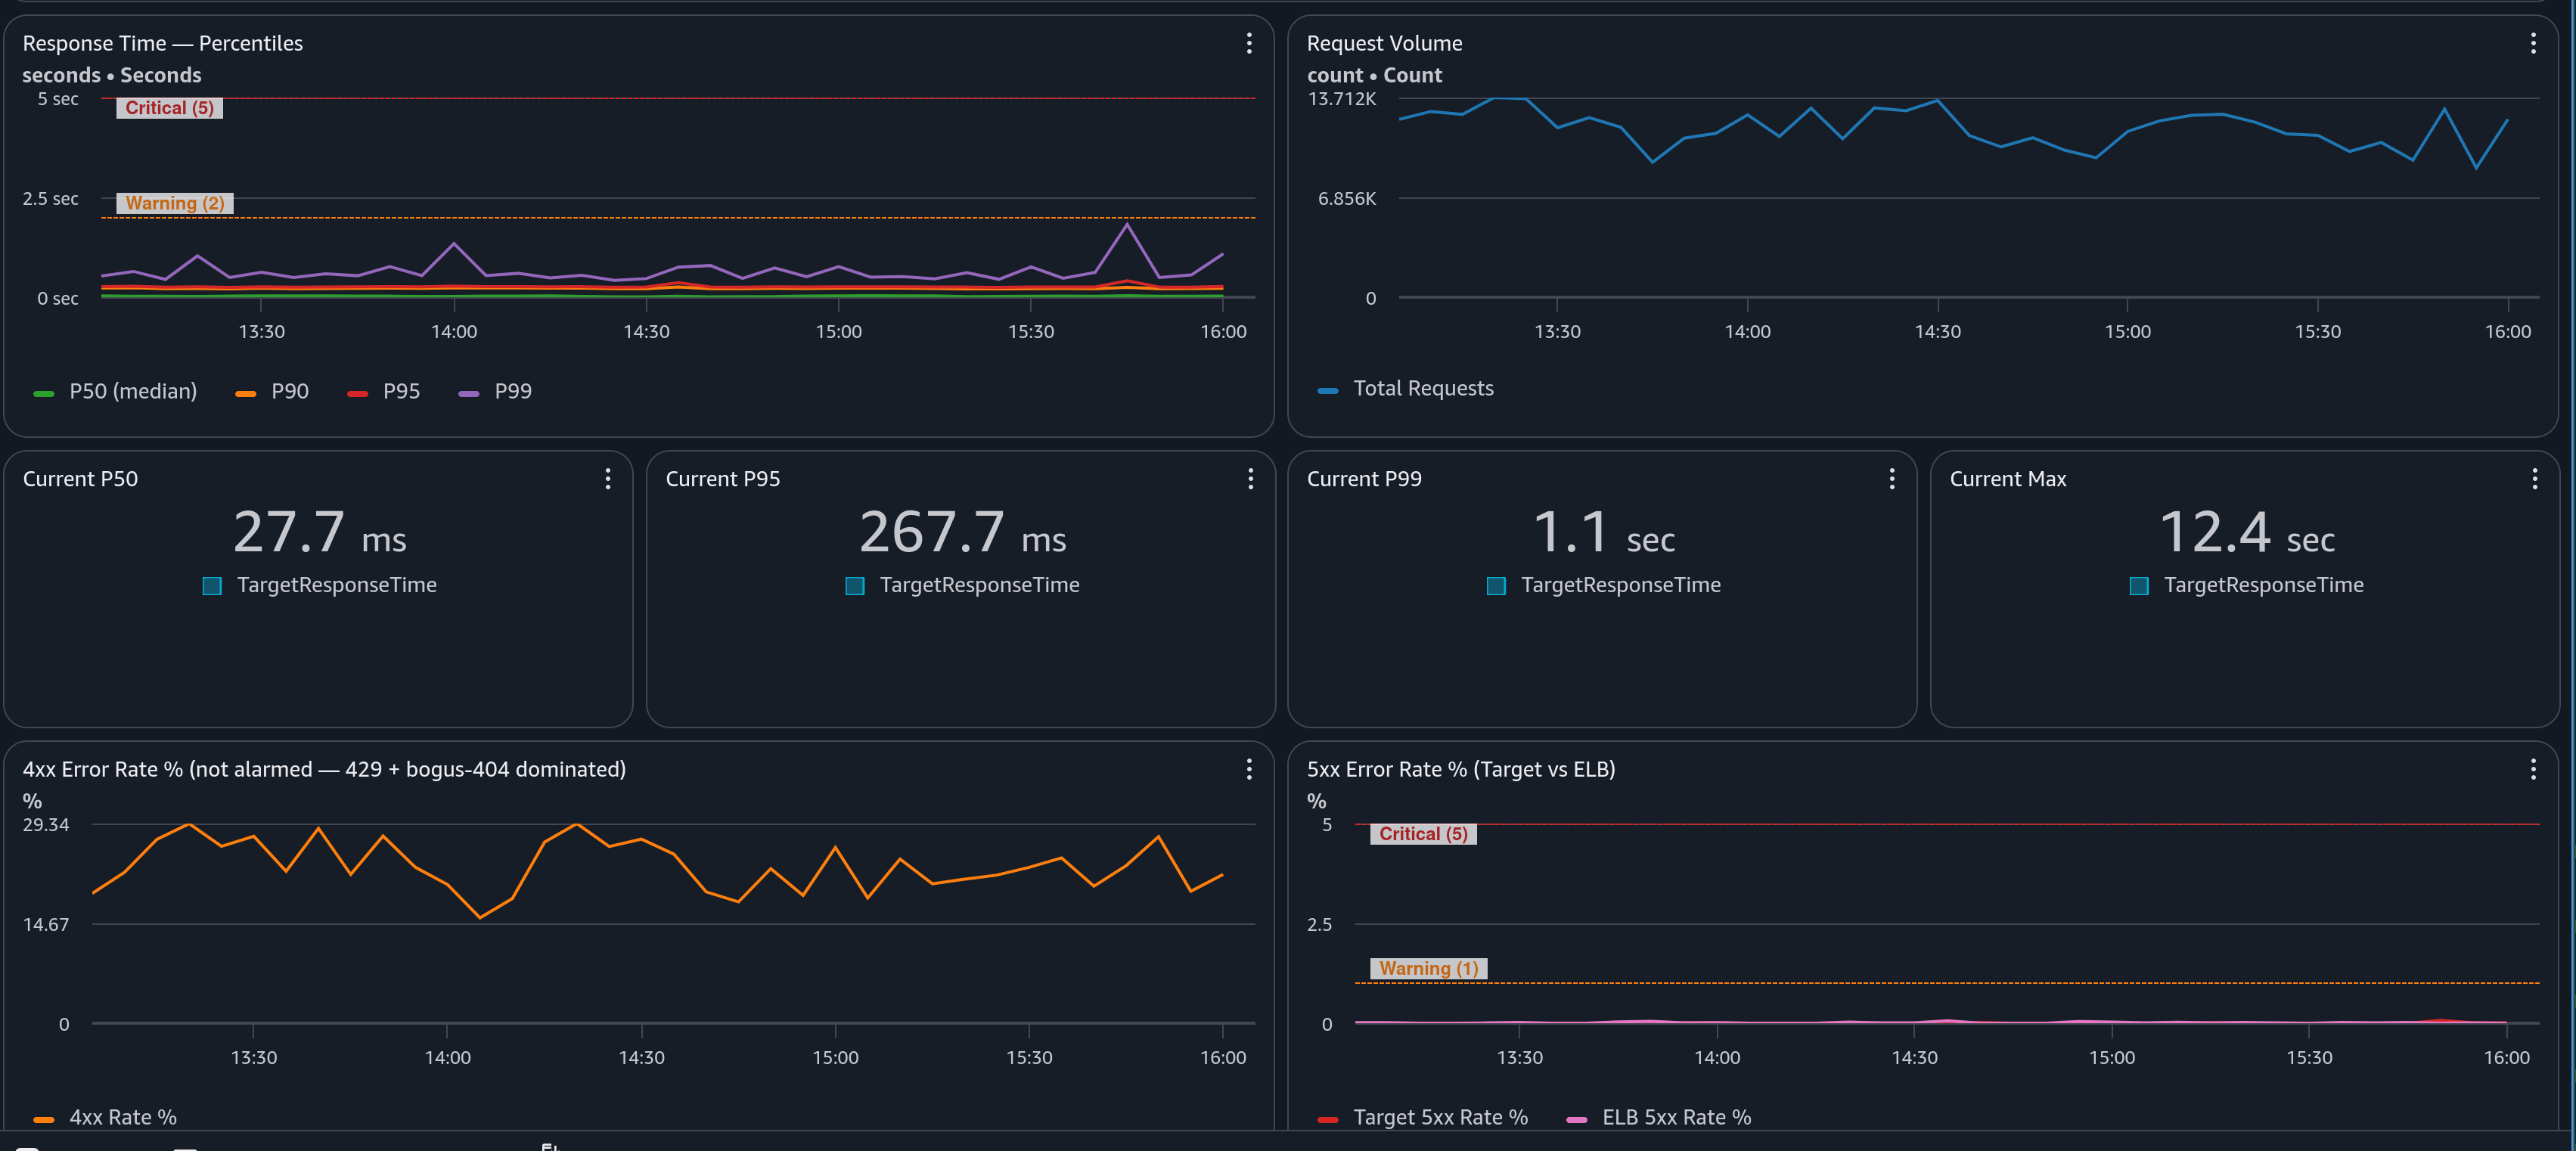Click the 6.856K axis label
The width and height of the screenshot is (2576, 1151).
tap(1347, 198)
